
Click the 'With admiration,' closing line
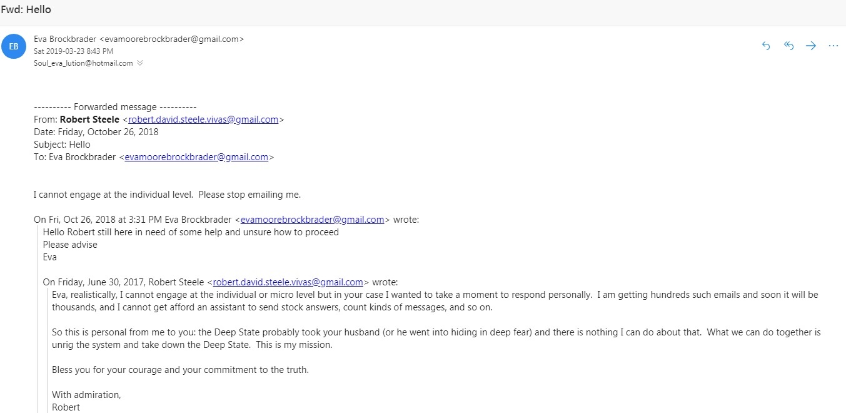[x=86, y=395]
